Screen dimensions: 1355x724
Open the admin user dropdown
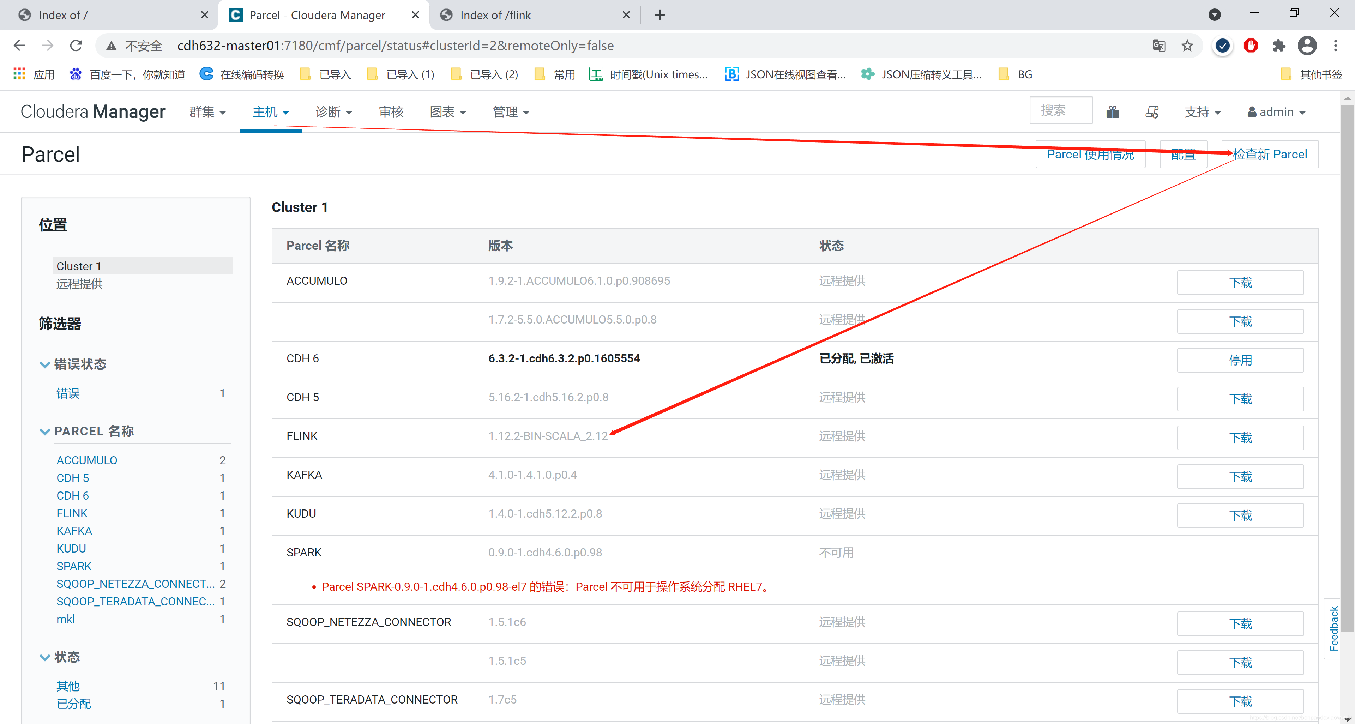click(x=1277, y=112)
